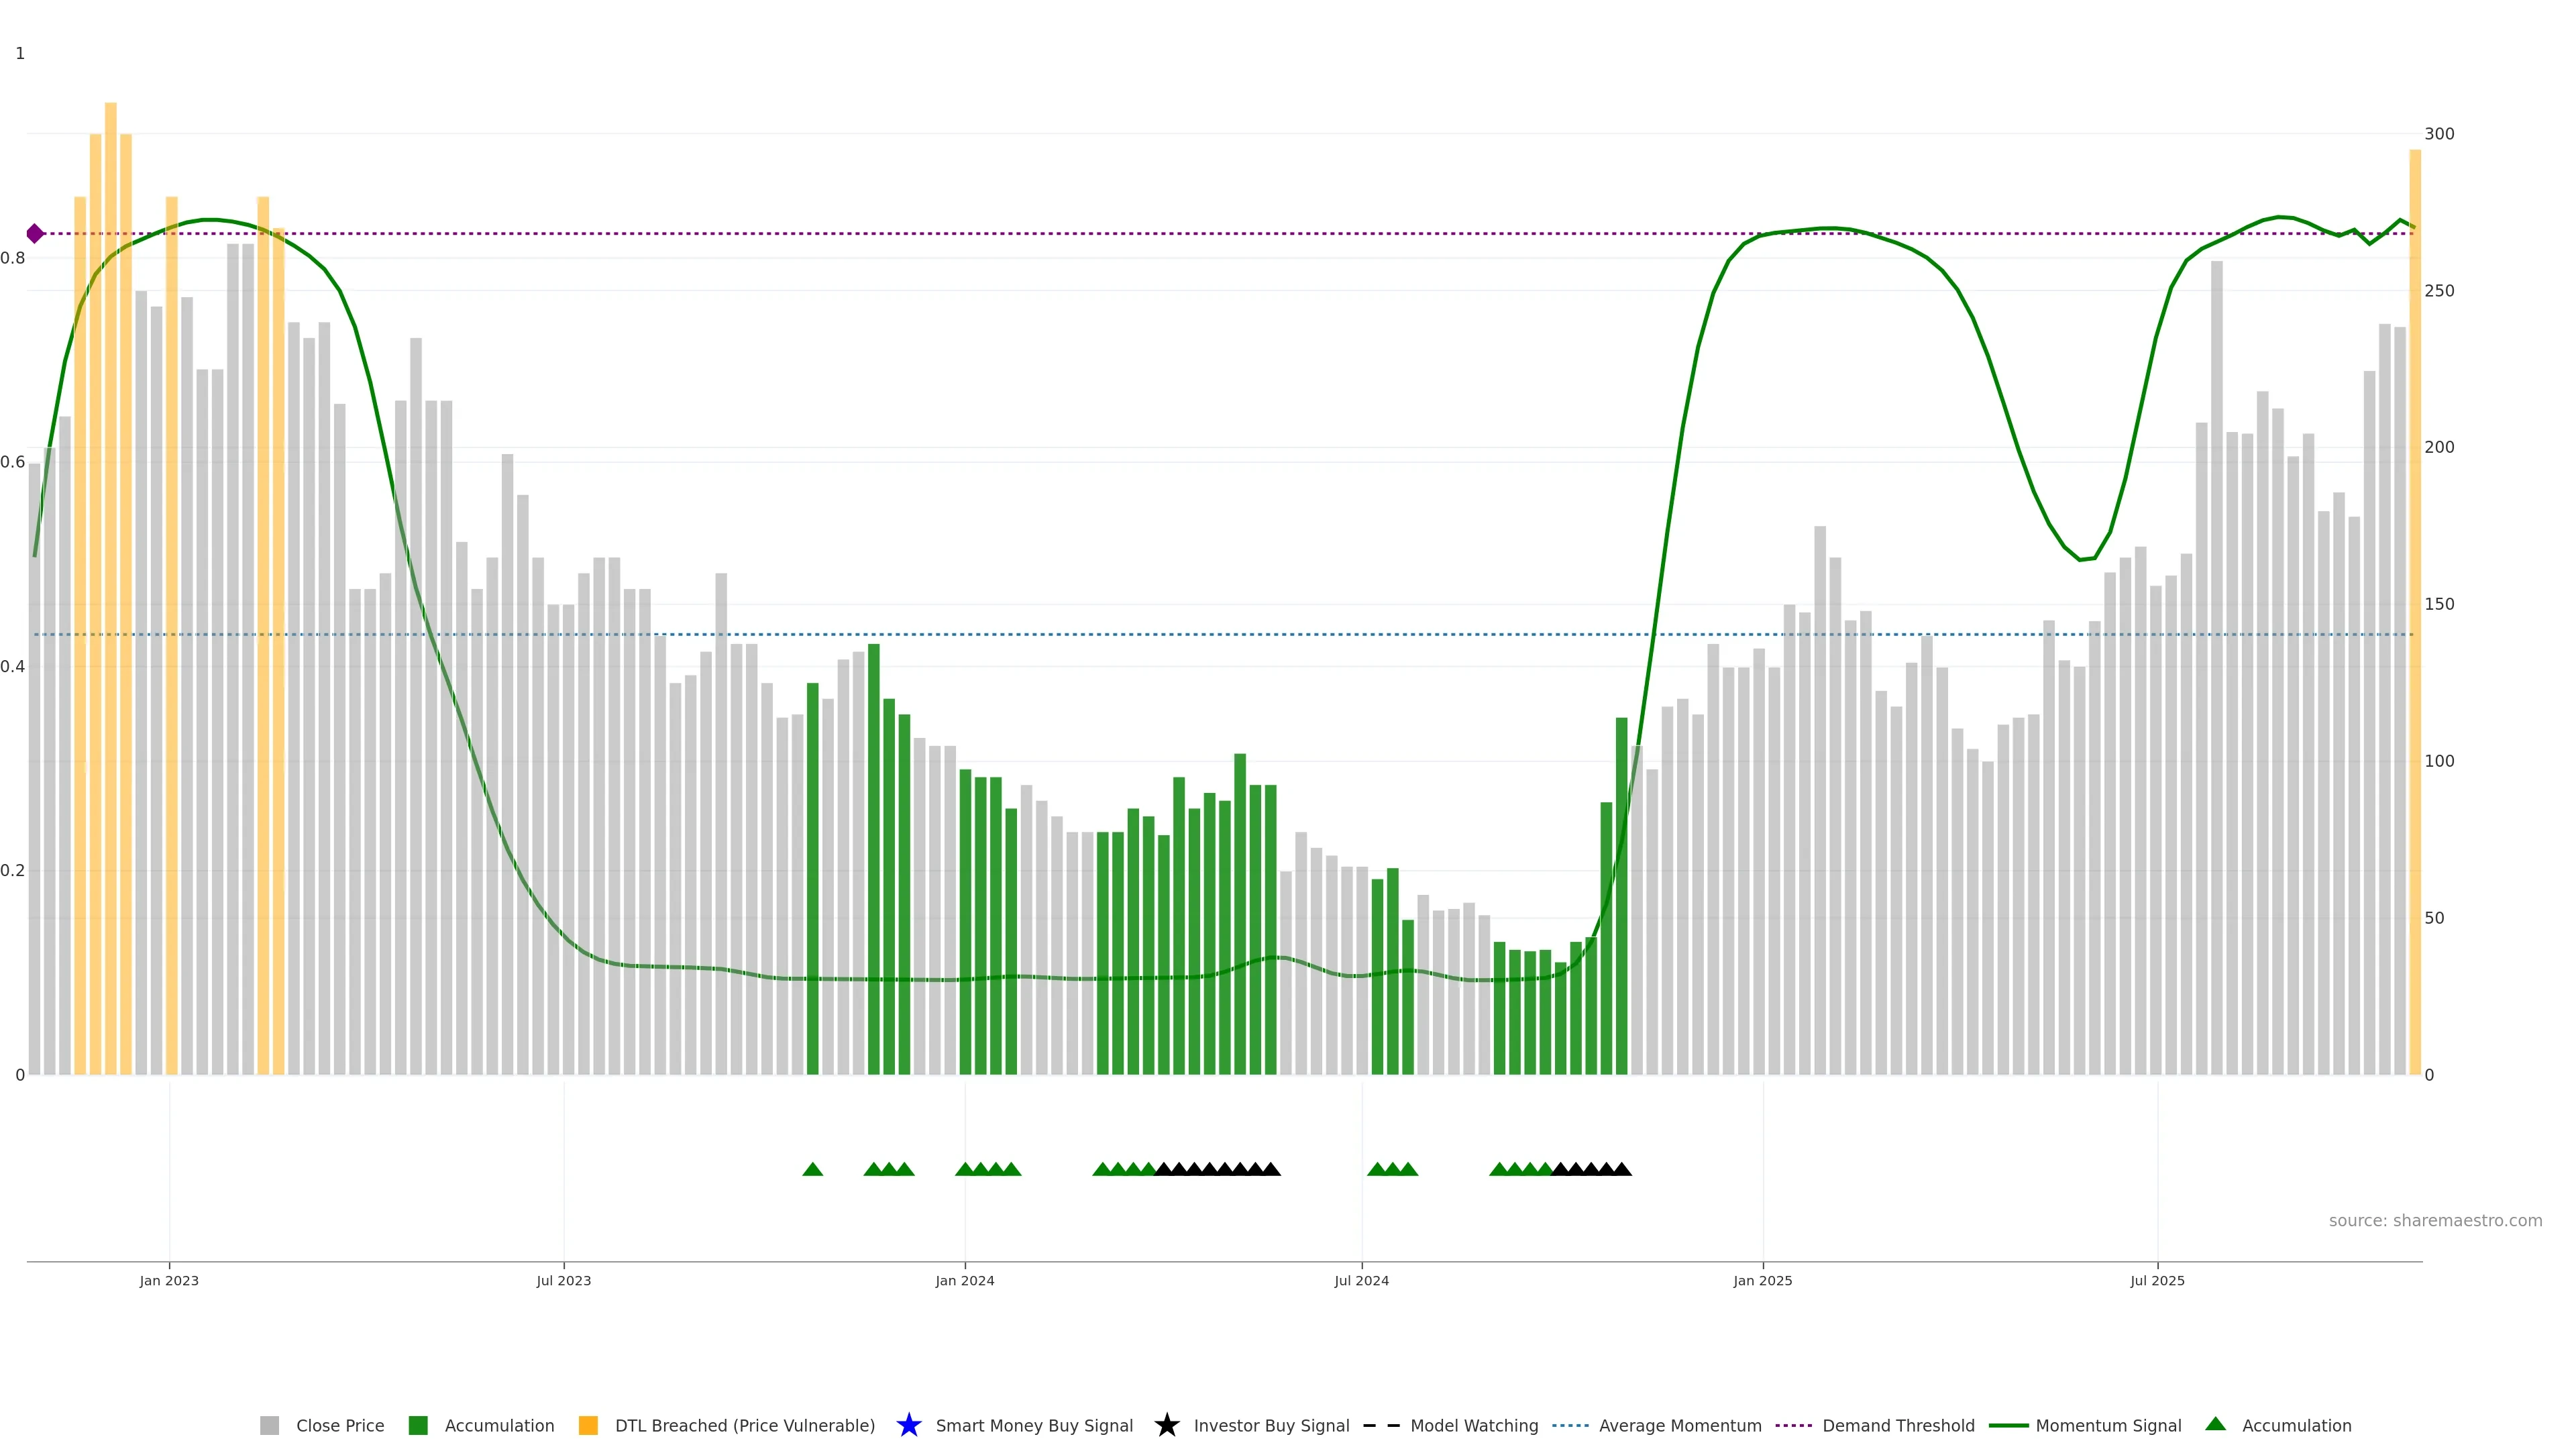Click the Jul 2025 axis label

(x=2157, y=1280)
